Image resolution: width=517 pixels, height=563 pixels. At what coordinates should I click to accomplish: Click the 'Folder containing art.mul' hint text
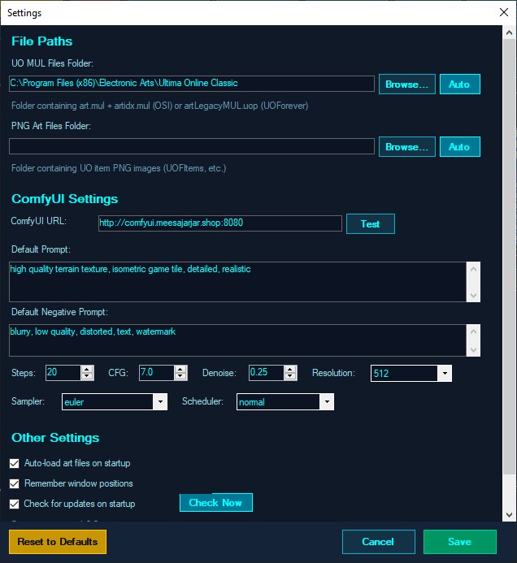click(x=160, y=106)
